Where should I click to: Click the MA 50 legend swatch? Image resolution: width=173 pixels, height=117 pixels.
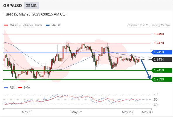click(x=48, y=25)
